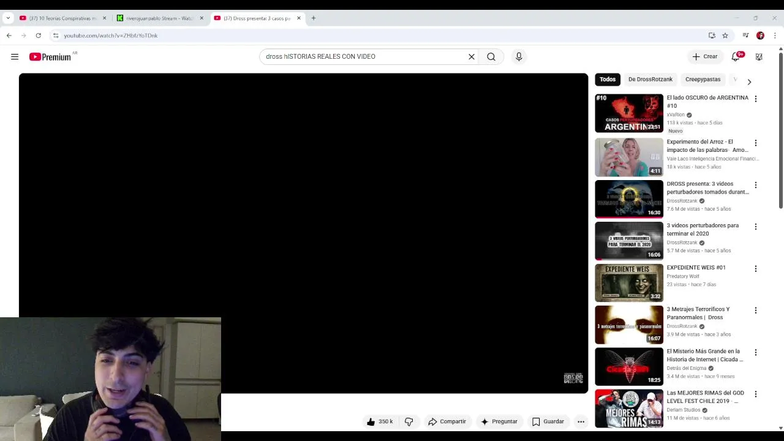784x441 pixels.
Task: Open the Crear upload menu
Action: pos(704,57)
